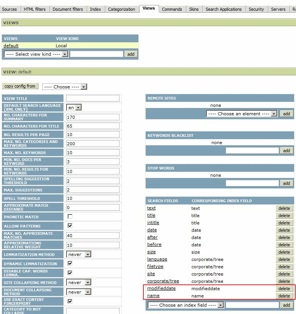Open the filetype search field link

coord(155,267)
